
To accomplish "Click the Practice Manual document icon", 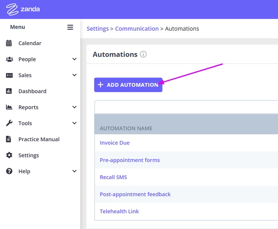I will 9,139.
